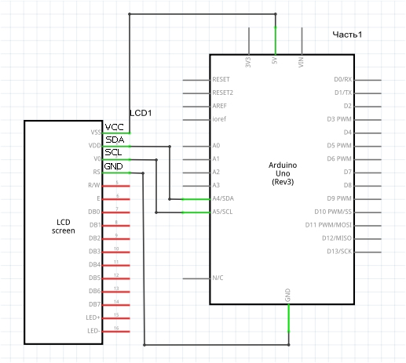Click the A4/SDA pin on Arduino

[x=196, y=199]
